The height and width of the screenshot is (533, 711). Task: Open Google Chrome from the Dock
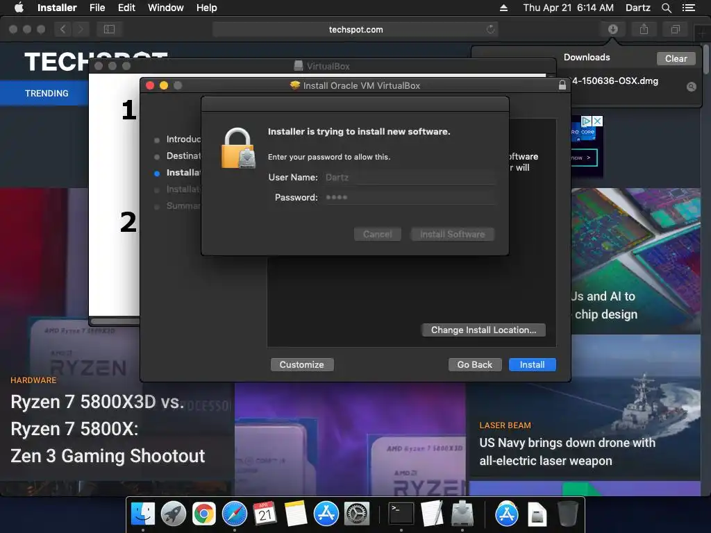click(204, 514)
